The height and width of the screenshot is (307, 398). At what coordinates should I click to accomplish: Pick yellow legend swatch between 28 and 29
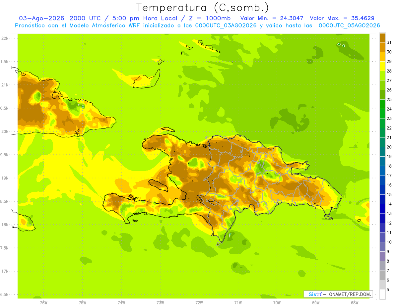click(x=382, y=66)
